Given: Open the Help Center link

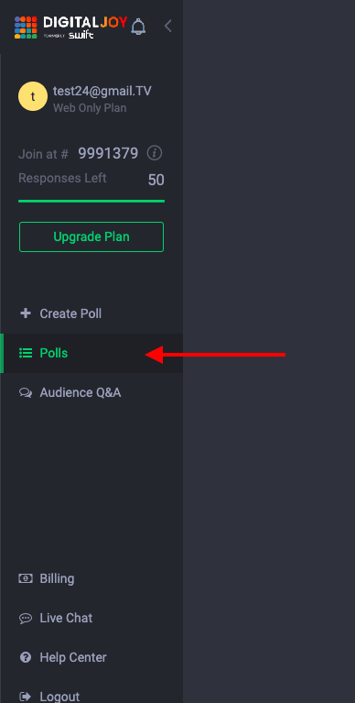Looking at the screenshot, I should (x=91, y=658).
